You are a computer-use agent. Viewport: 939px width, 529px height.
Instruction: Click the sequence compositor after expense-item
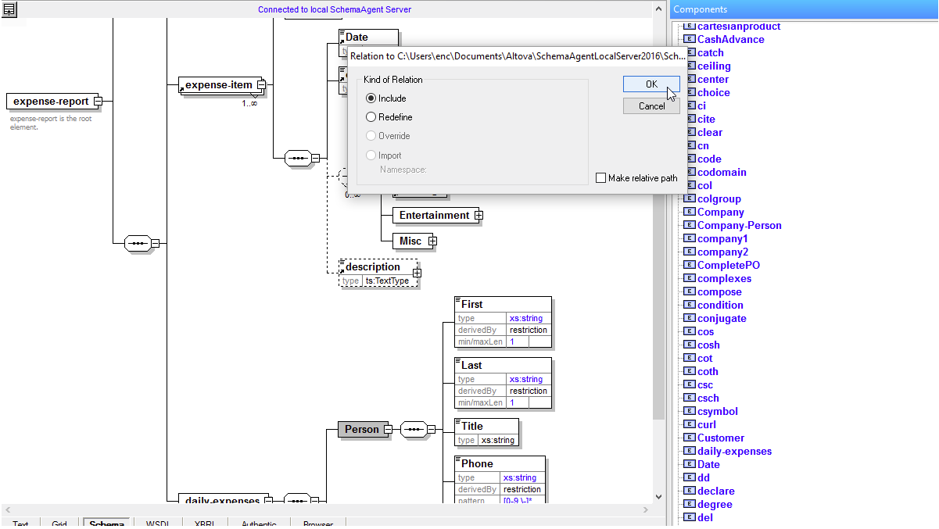(x=297, y=157)
